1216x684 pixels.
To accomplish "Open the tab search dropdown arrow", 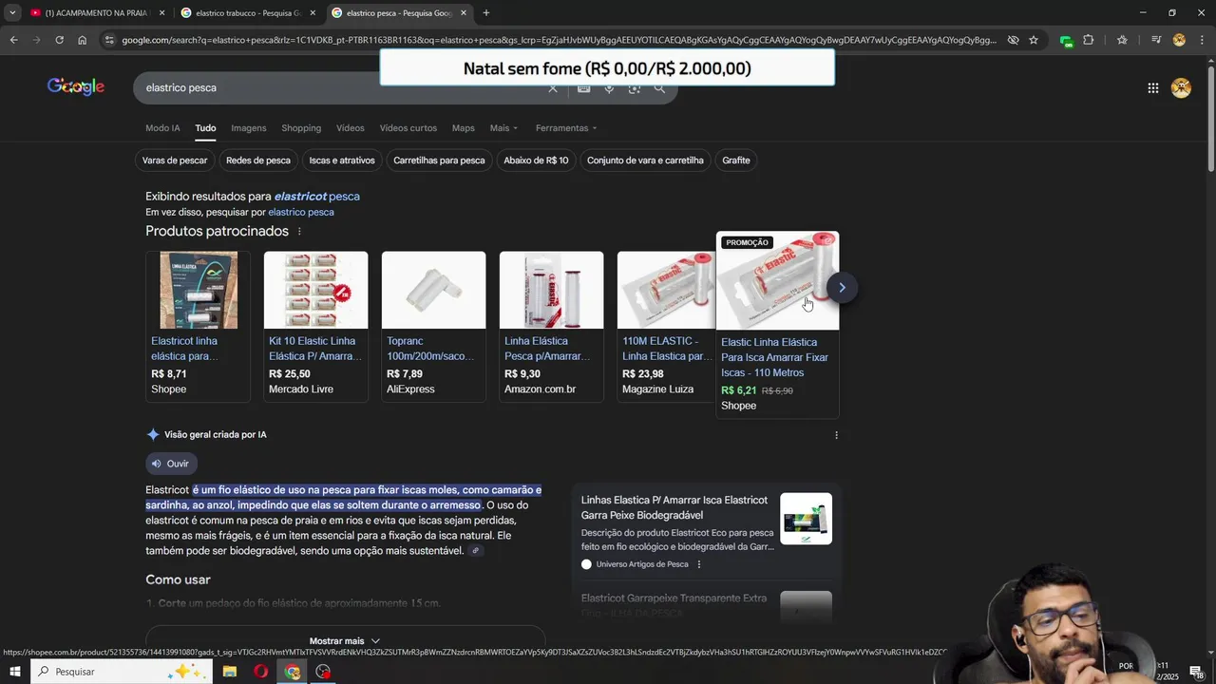I will tap(12, 12).
